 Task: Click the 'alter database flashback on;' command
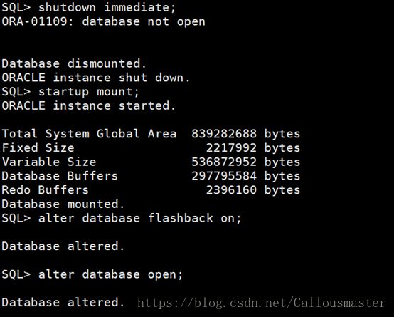[139, 218]
